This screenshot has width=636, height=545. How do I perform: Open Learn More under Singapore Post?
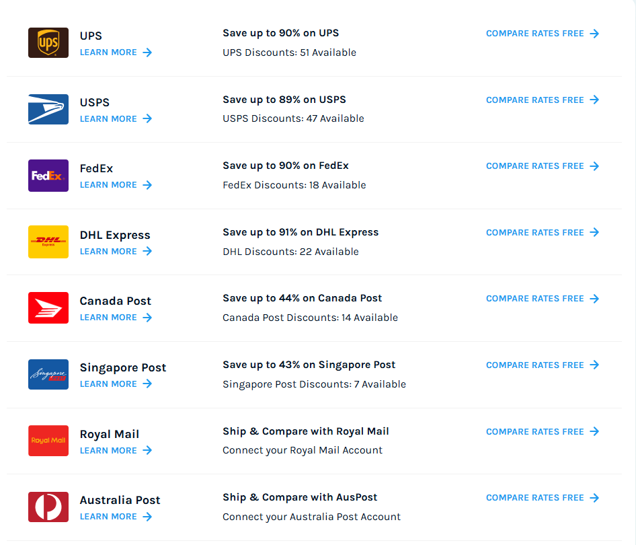click(116, 384)
